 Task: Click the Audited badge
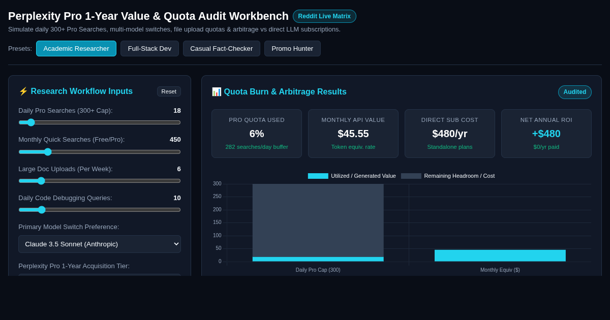pos(575,92)
